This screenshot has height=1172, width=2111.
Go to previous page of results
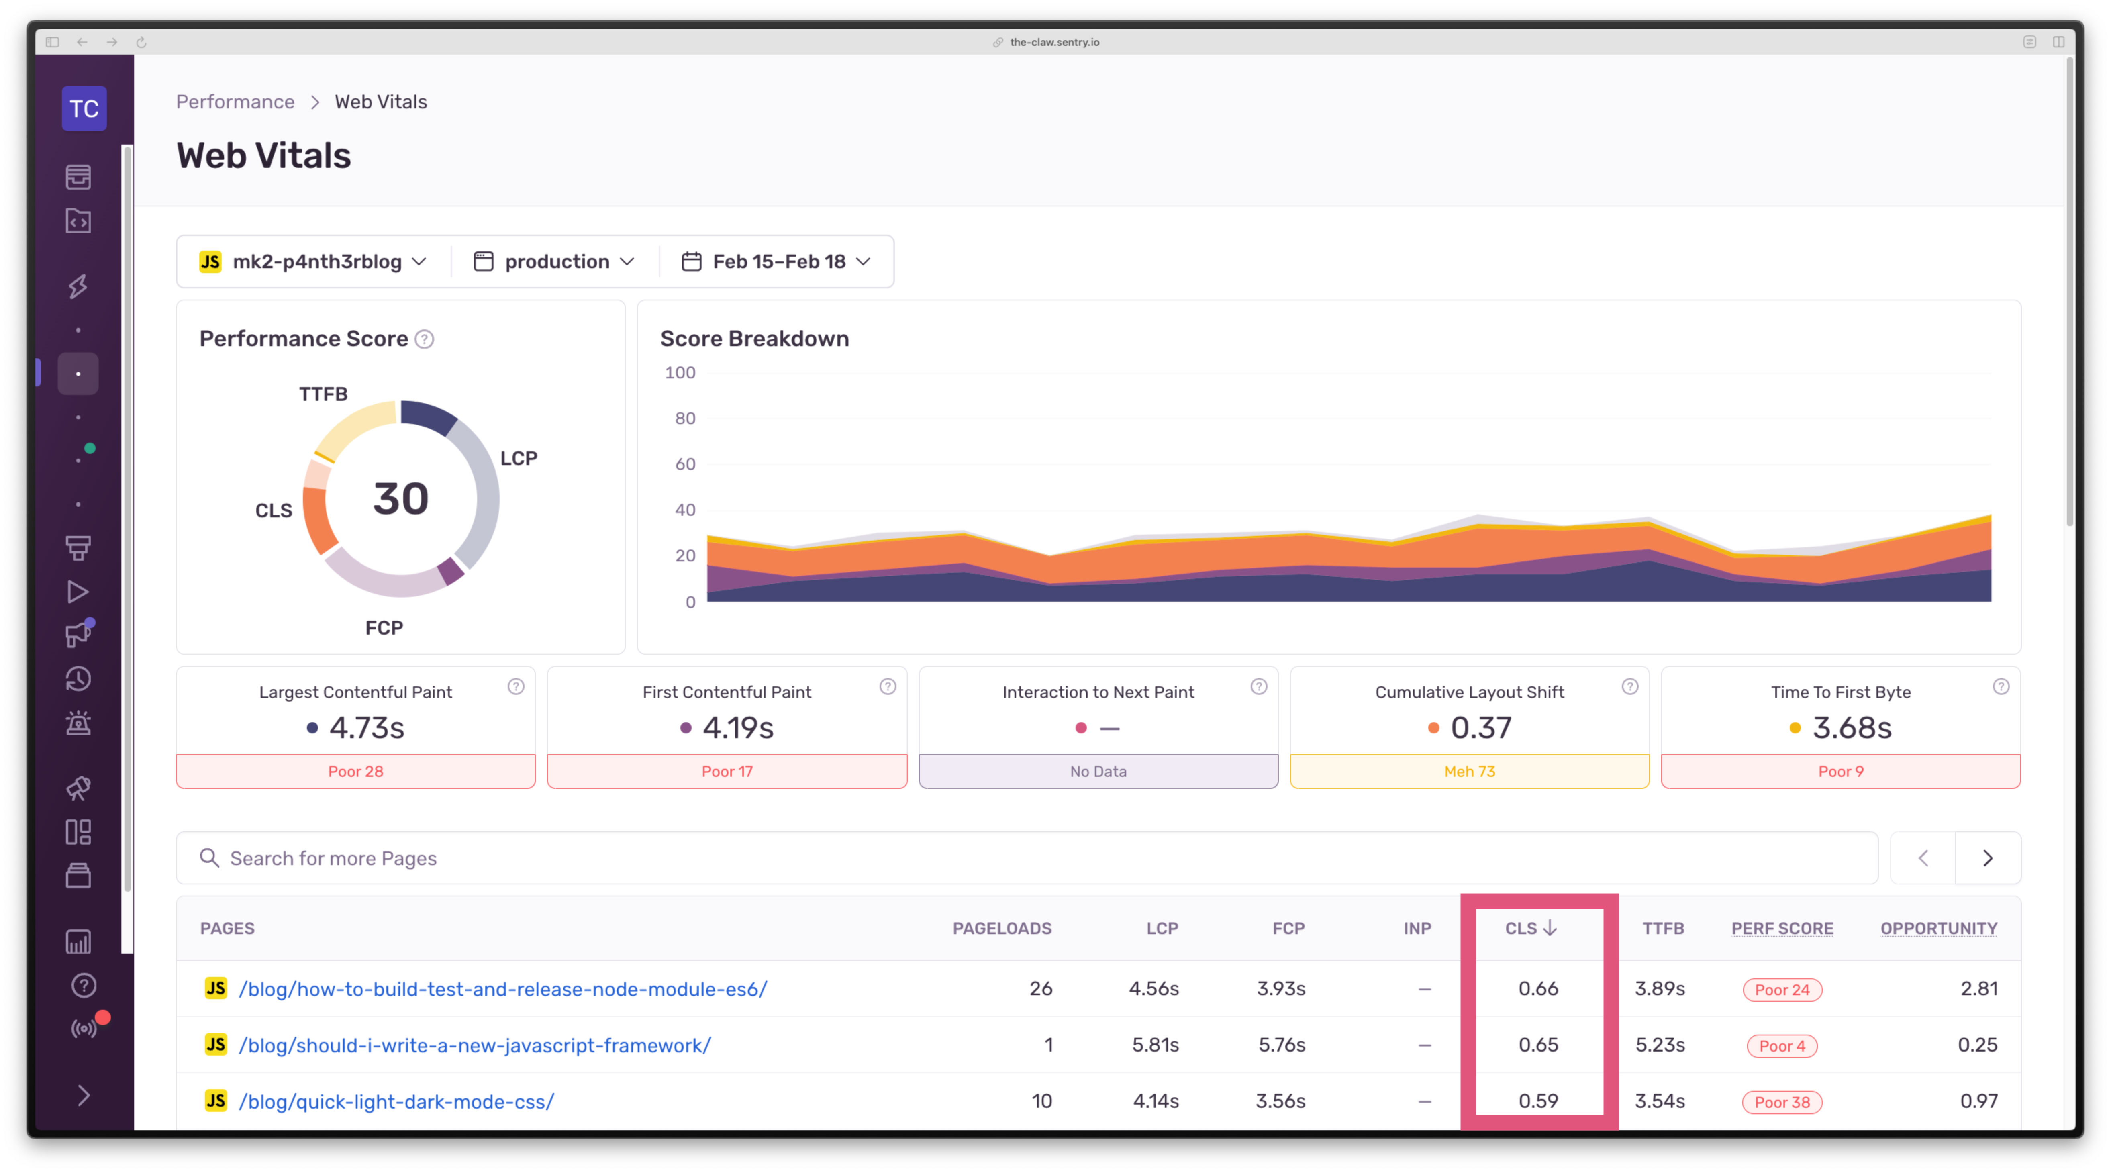pyautogui.click(x=1923, y=858)
